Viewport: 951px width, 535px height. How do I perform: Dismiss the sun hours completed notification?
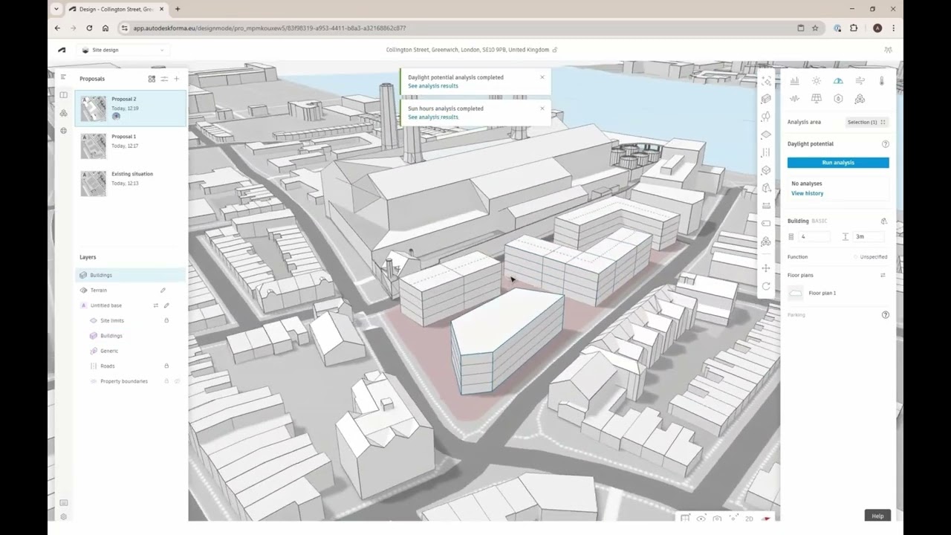pyautogui.click(x=542, y=108)
